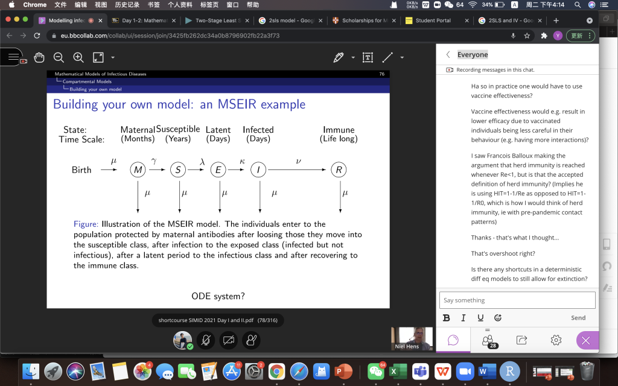Click the Chrome address bar URL

pyautogui.click(x=170, y=36)
